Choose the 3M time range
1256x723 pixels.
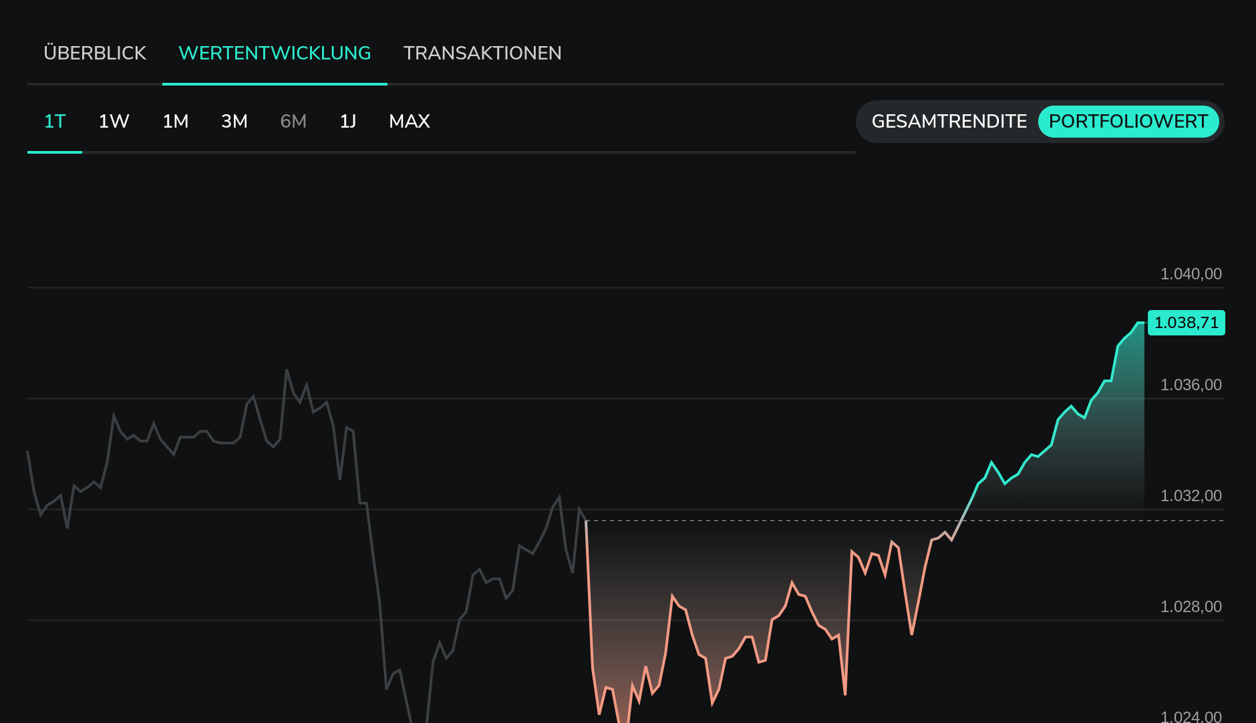pos(234,122)
